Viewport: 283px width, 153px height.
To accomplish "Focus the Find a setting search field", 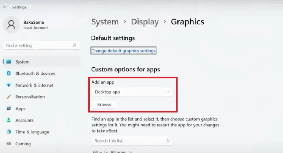I will click(37, 45).
